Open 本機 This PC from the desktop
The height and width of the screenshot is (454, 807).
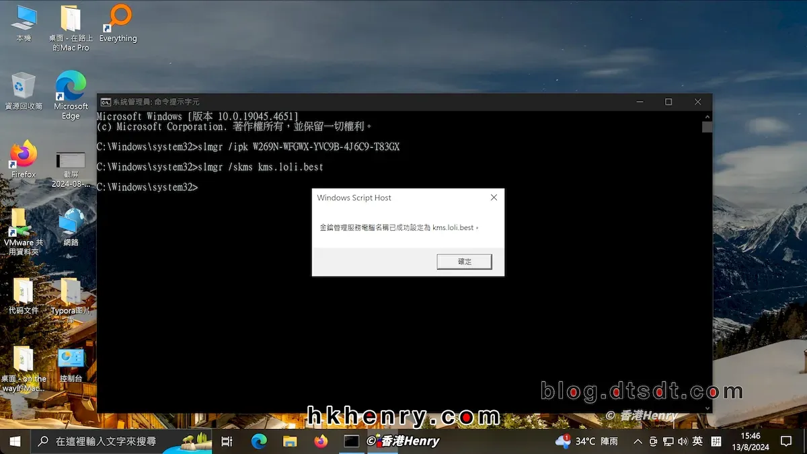click(23, 18)
